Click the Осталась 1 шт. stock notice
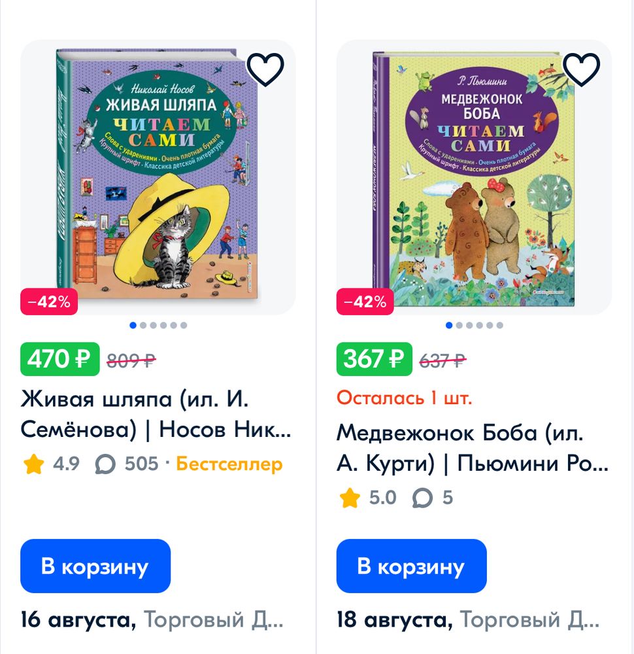 click(404, 396)
